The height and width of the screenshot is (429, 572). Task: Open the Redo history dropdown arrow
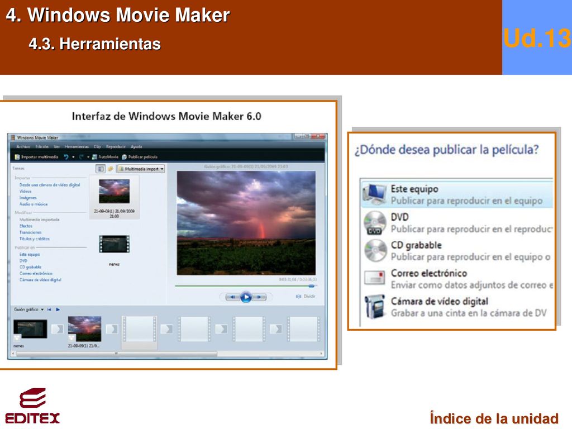coord(88,157)
